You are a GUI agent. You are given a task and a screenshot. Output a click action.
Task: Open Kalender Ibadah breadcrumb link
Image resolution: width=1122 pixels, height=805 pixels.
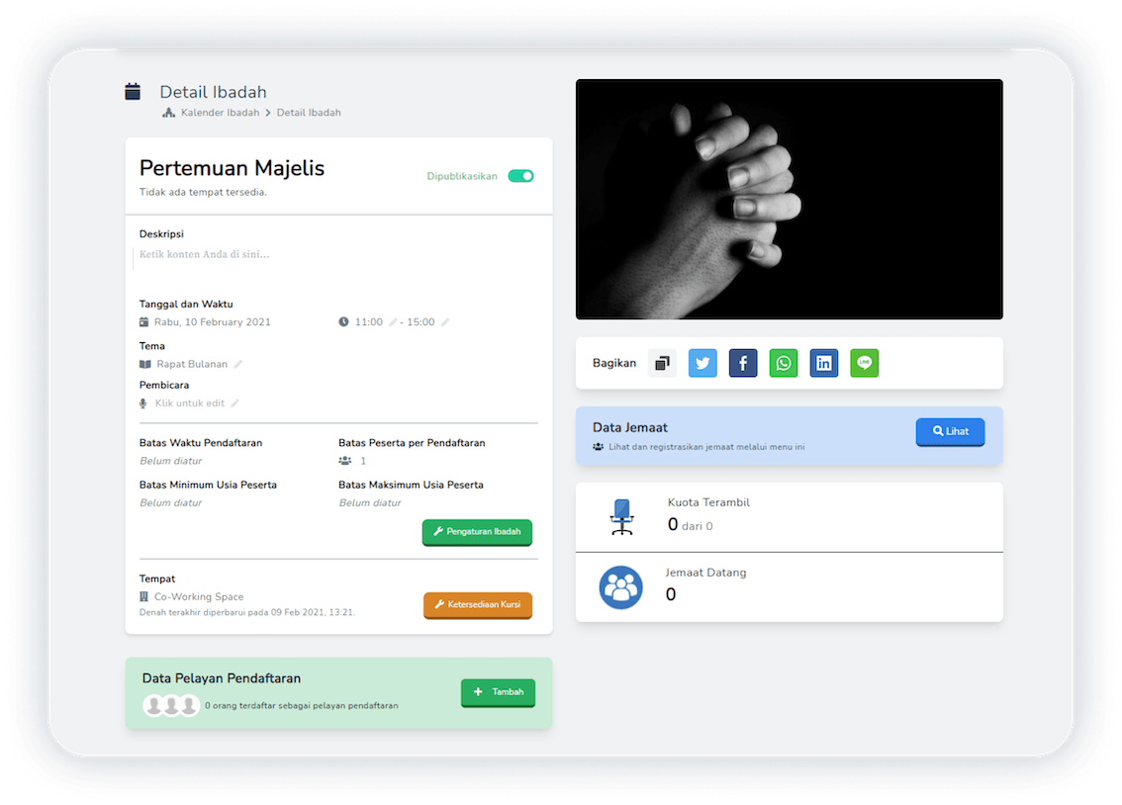220,113
